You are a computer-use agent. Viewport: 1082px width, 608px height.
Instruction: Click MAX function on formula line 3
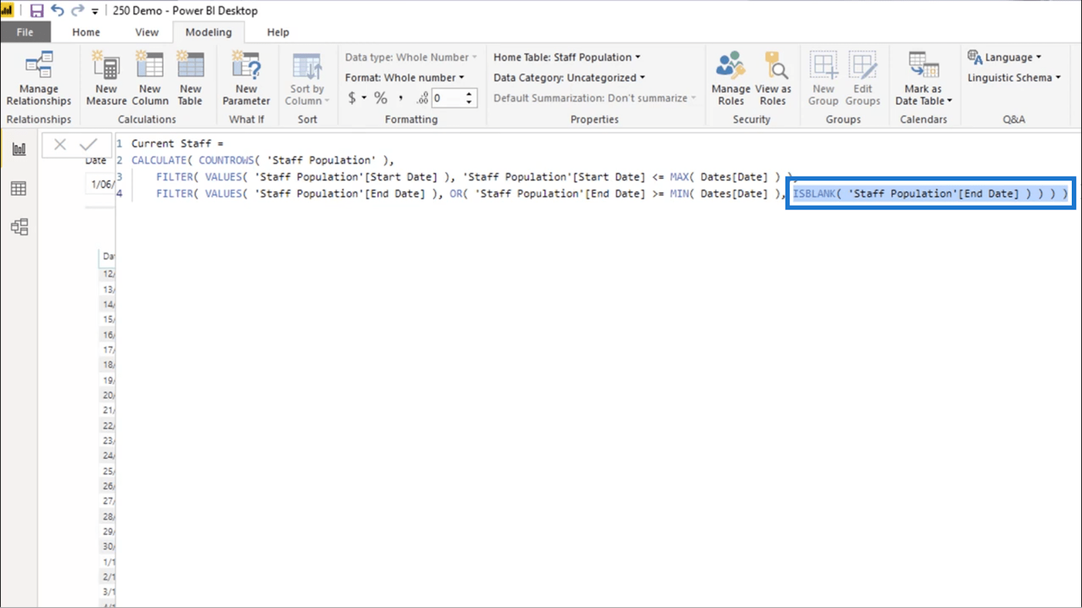[679, 177]
